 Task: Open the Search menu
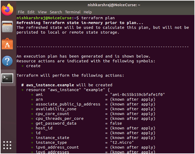click(x=56, y=12)
